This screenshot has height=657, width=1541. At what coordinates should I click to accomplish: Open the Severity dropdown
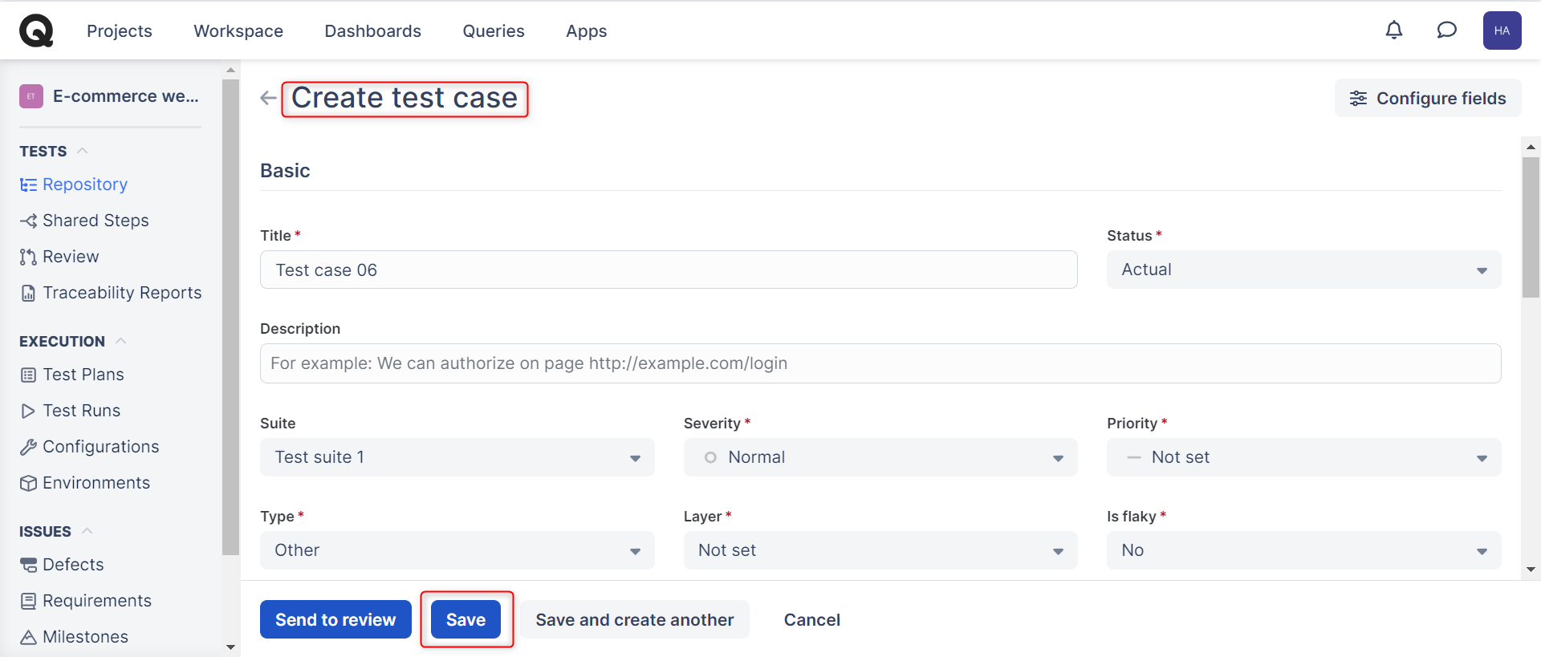click(x=880, y=457)
